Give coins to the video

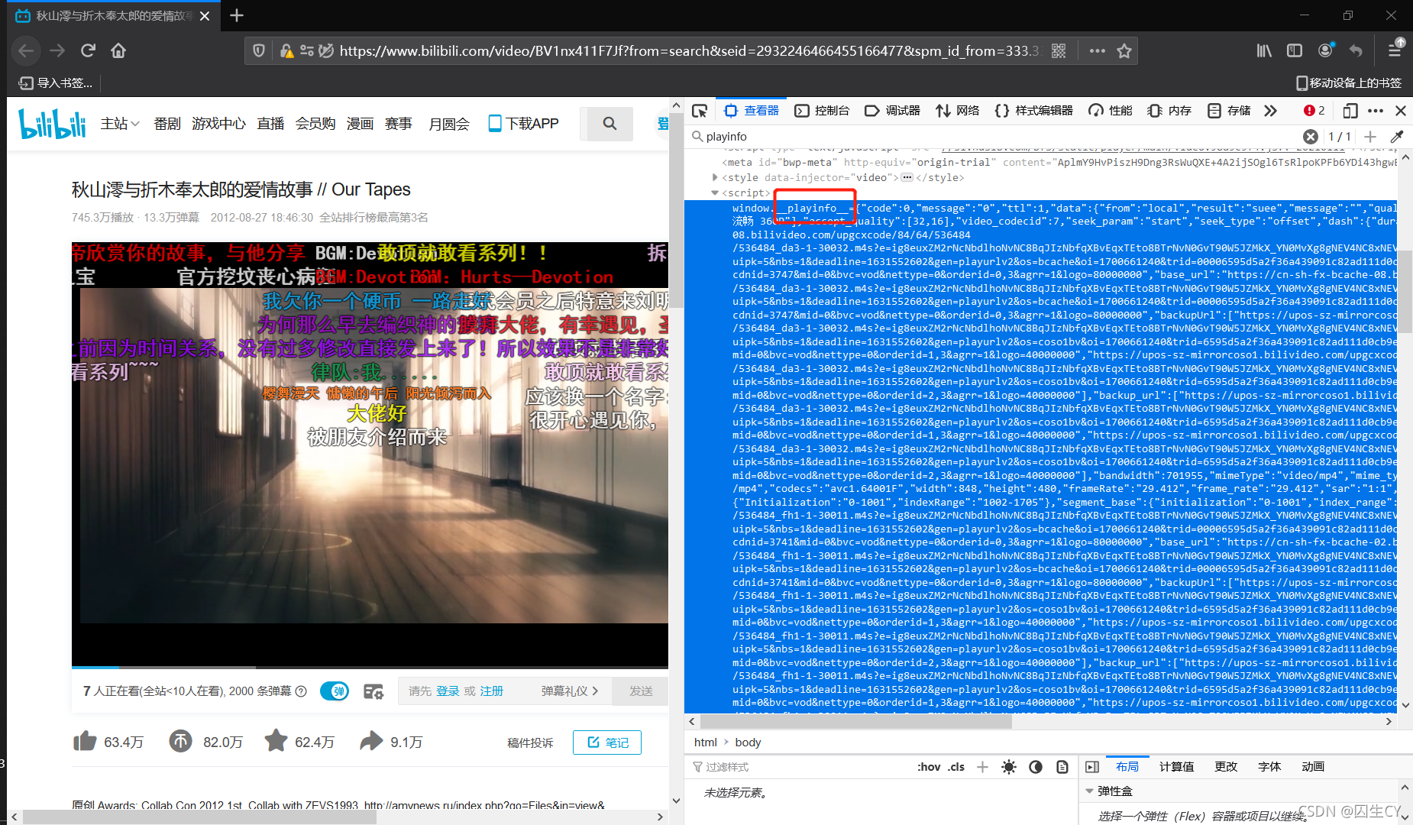click(x=181, y=741)
